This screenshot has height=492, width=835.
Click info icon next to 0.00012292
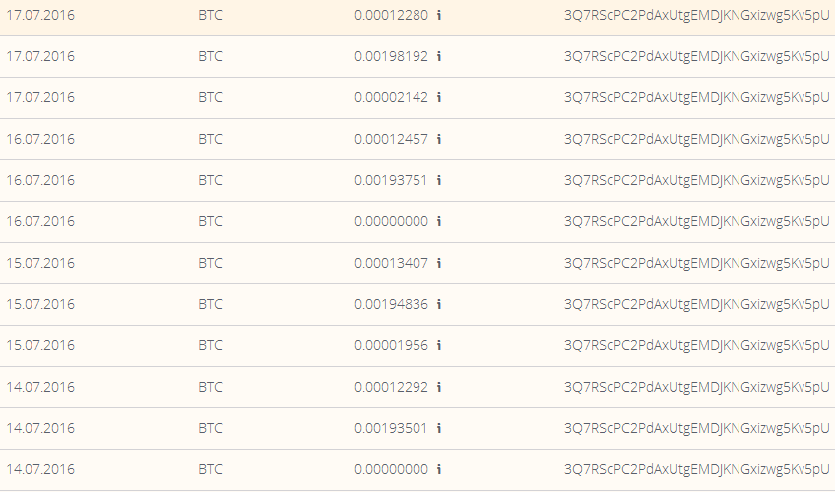(439, 387)
